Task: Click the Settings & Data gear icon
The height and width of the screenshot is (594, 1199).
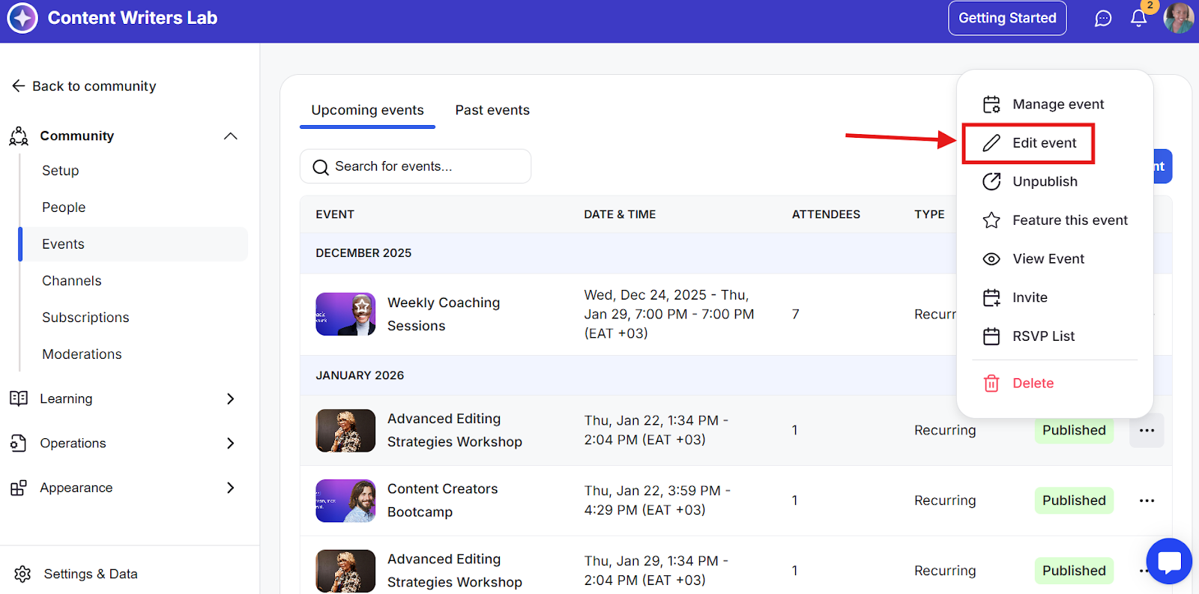Action: (22, 574)
